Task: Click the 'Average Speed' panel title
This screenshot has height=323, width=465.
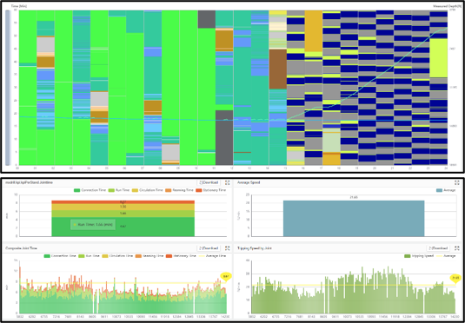Action: (x=249, y=183)
